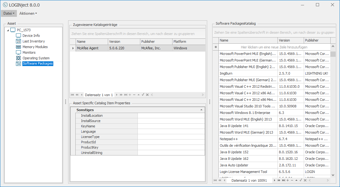
Task: Open the Datei menu
Action: pos(9,13)
